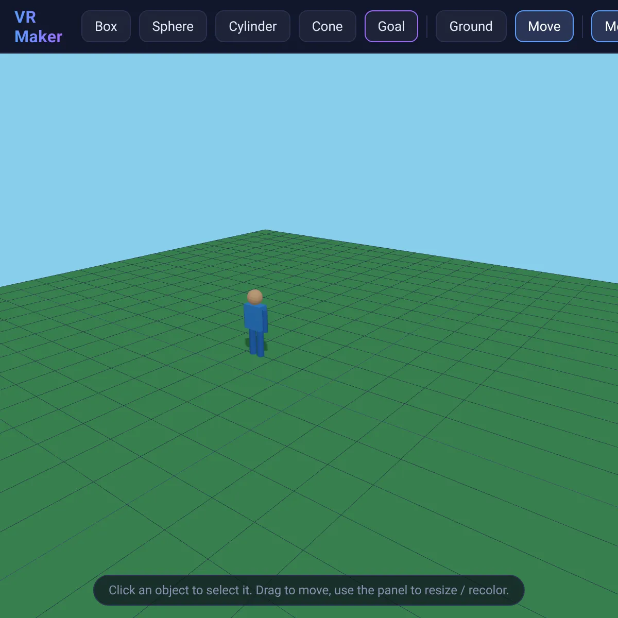Screen dimensions: 618x618
Task: Click the avatar's shadow on the ground
Action: [250, 344]
